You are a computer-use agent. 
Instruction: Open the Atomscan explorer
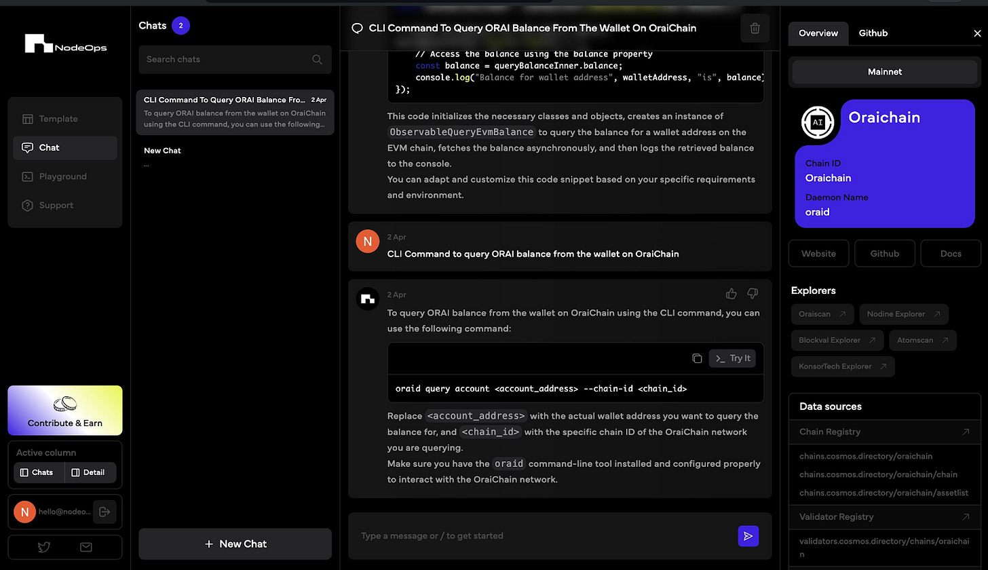923,341
